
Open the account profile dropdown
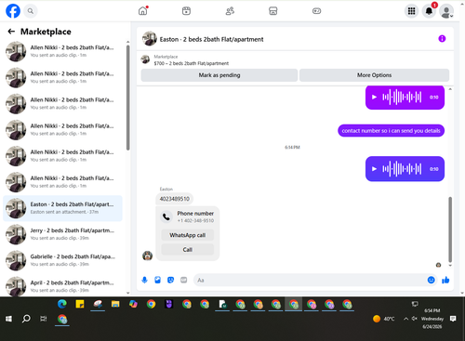(446, 11)
